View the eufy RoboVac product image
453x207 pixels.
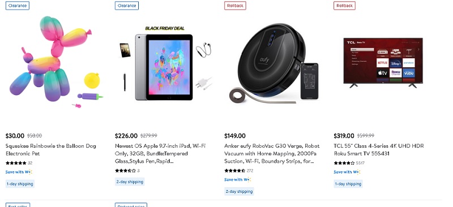[x=274, y=63]
